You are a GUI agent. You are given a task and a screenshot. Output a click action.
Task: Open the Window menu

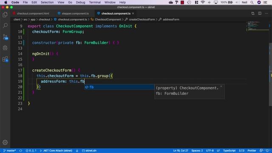coord(110,2)
